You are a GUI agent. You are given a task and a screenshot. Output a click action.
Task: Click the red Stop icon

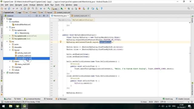point(79,9)
